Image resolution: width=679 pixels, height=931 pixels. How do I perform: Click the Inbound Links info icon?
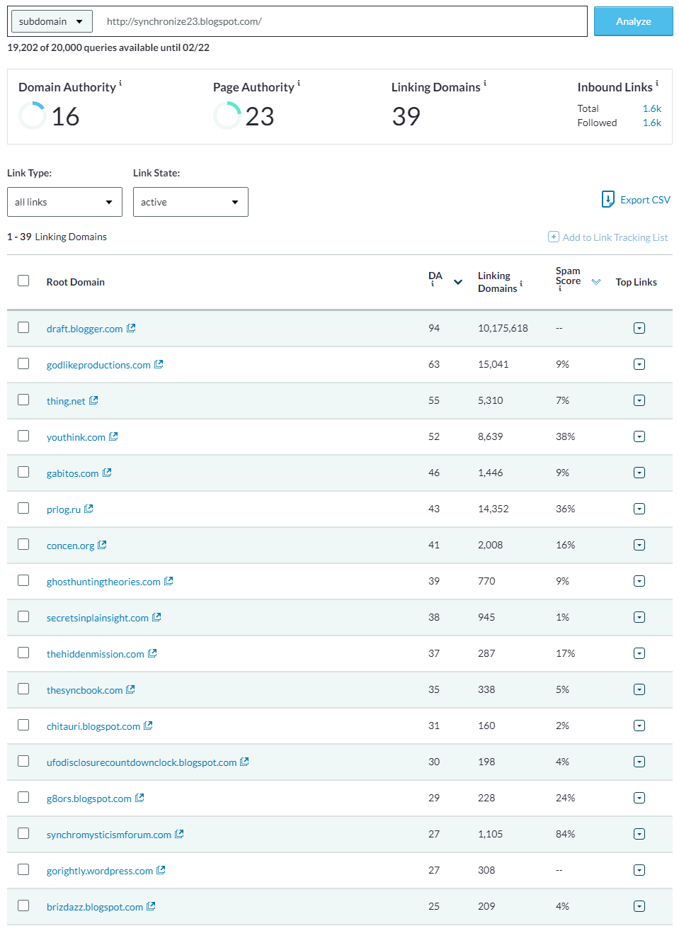click(656, 82)
